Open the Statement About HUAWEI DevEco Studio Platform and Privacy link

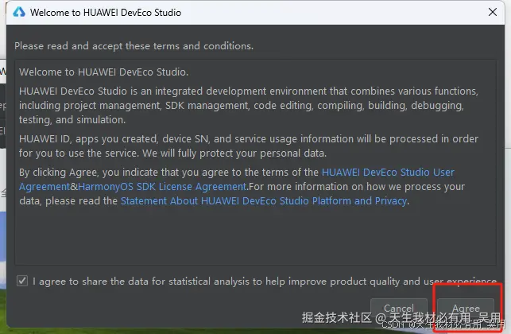264,201
